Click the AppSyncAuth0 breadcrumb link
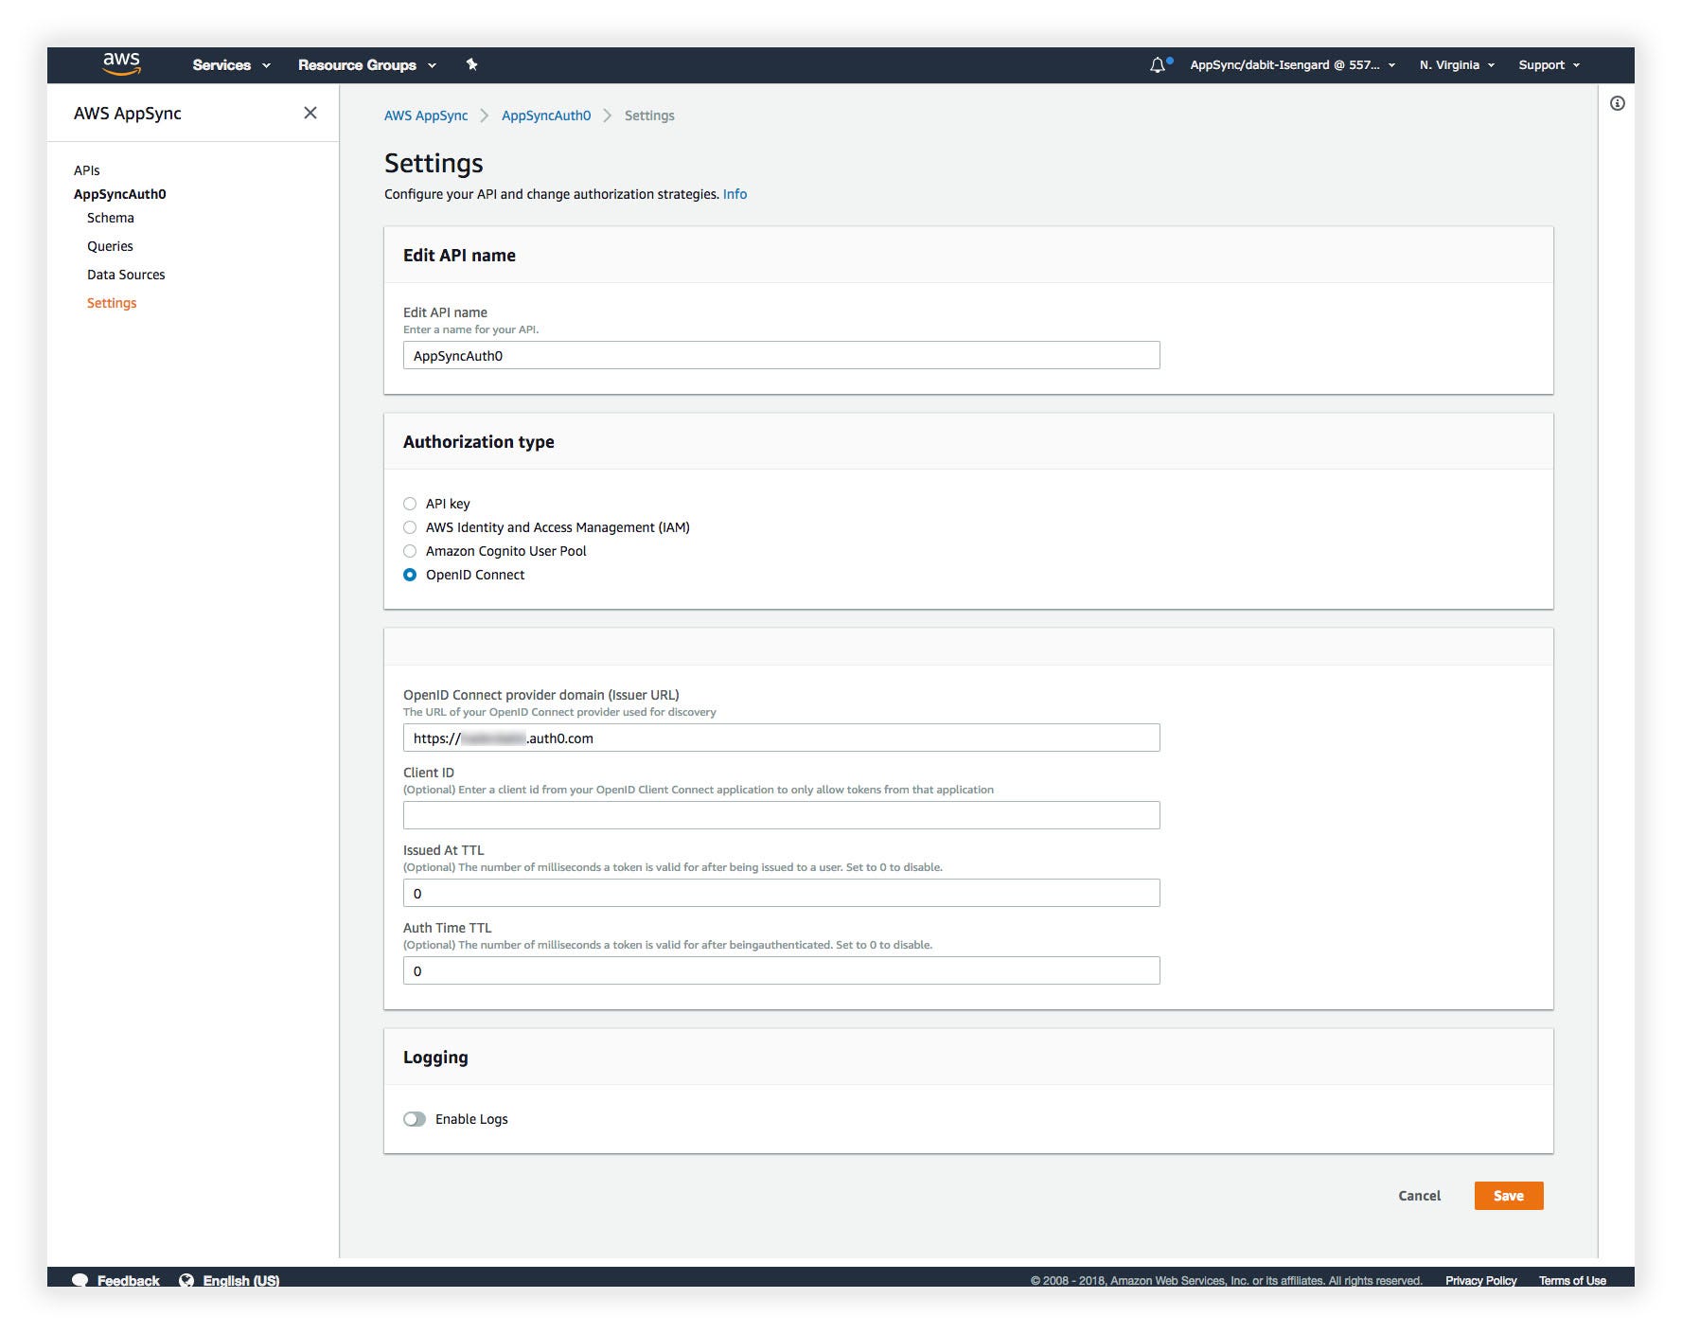Screen dimensions: 1682x1334 point(546,116)
